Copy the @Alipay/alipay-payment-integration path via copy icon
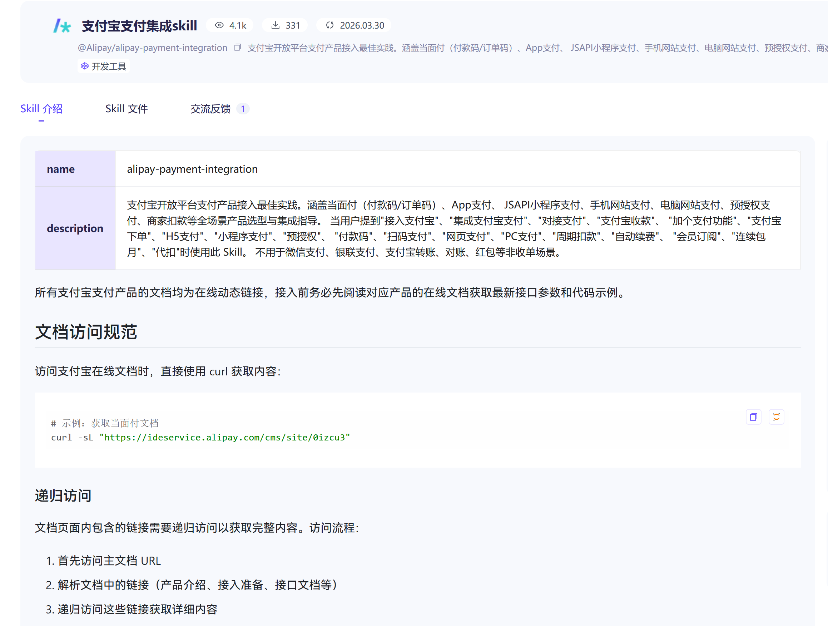 237,48
